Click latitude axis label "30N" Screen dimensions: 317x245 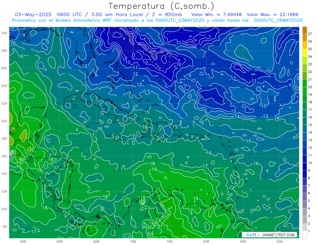click(x=4, y=33)
